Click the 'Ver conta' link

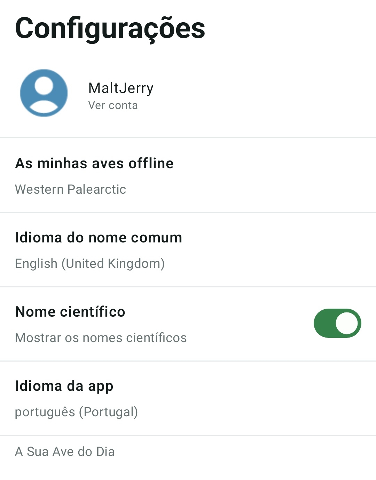coord(113,106)
